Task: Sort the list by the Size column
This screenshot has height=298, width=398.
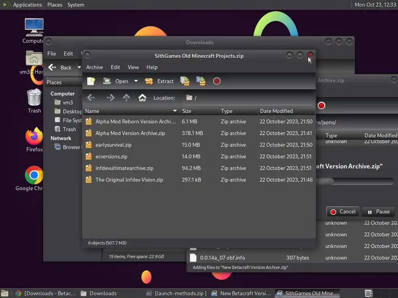Action: [x=199, y=111]
